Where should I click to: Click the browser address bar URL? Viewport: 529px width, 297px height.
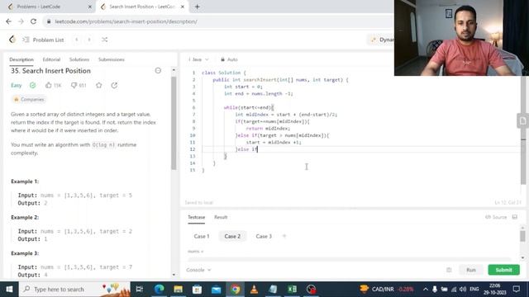(126, 21)
